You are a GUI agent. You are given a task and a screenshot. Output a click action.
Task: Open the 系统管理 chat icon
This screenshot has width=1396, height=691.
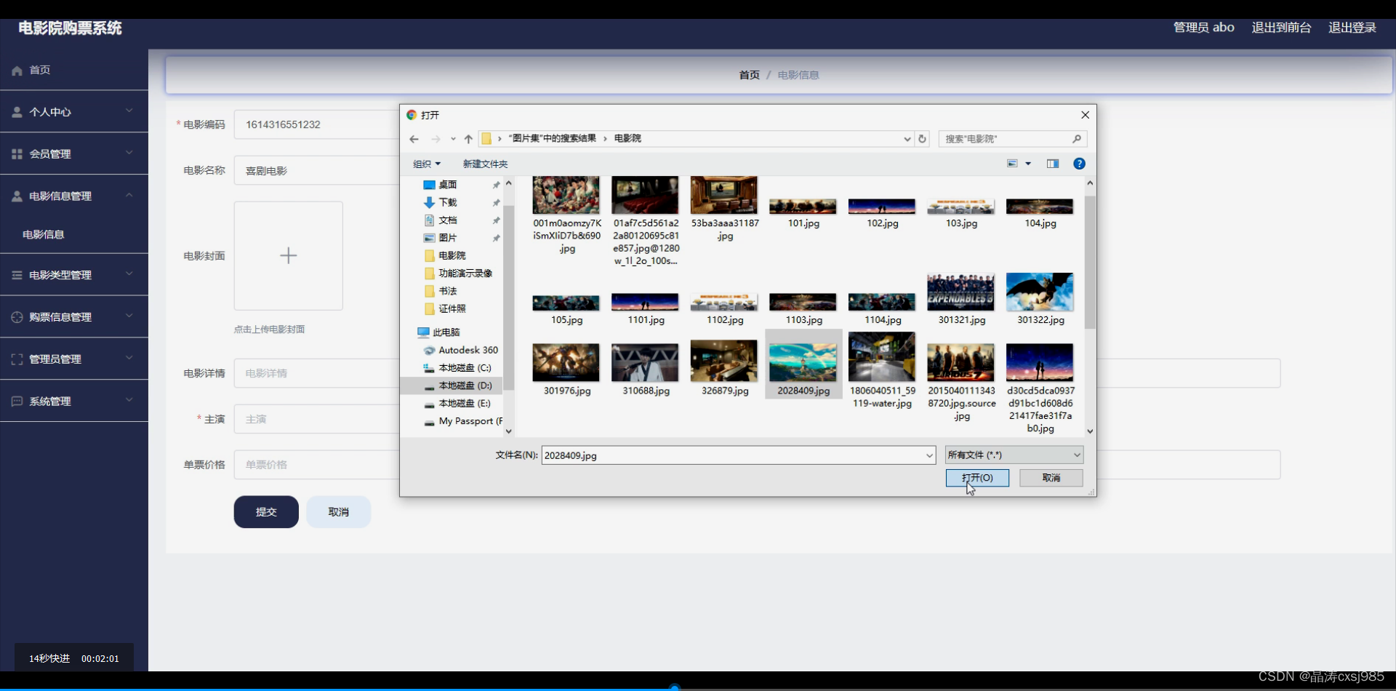(x=16, y=401)
